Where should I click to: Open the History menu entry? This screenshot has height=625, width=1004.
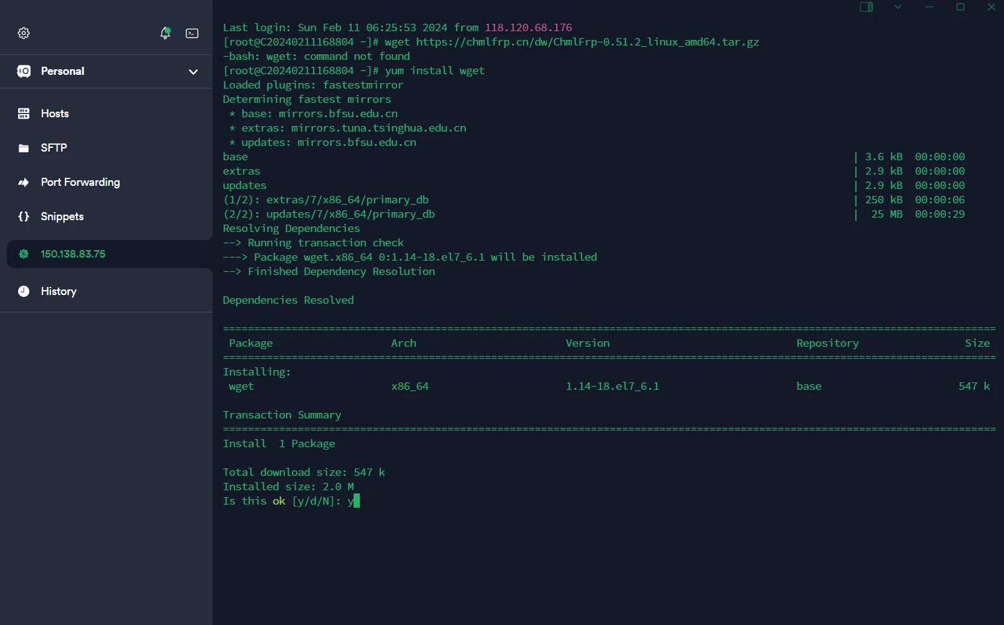(x=58, y=291)
